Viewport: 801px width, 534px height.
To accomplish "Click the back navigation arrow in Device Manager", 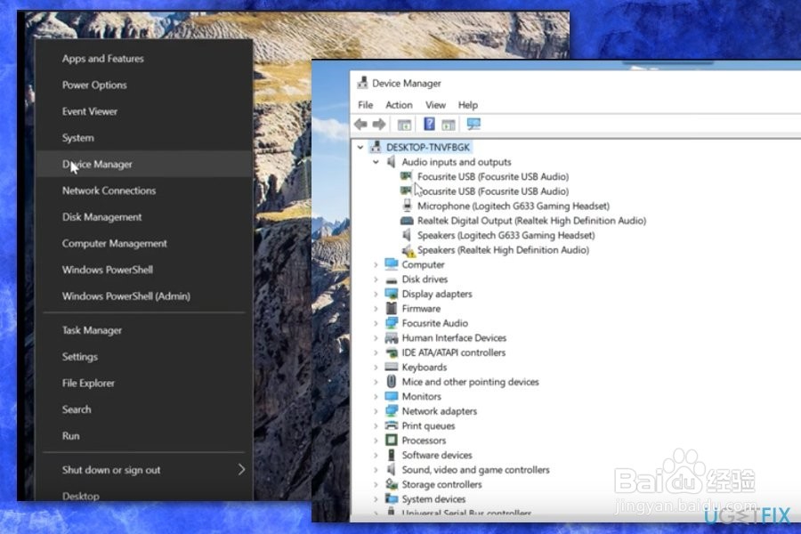I will [360, 124].
